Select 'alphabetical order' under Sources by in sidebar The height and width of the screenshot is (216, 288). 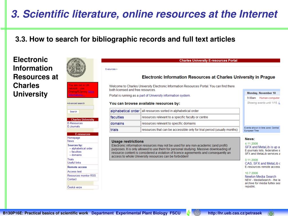click(x=82, y=148)
